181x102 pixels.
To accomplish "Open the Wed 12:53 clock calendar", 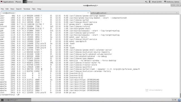I will tap(157, 2).
